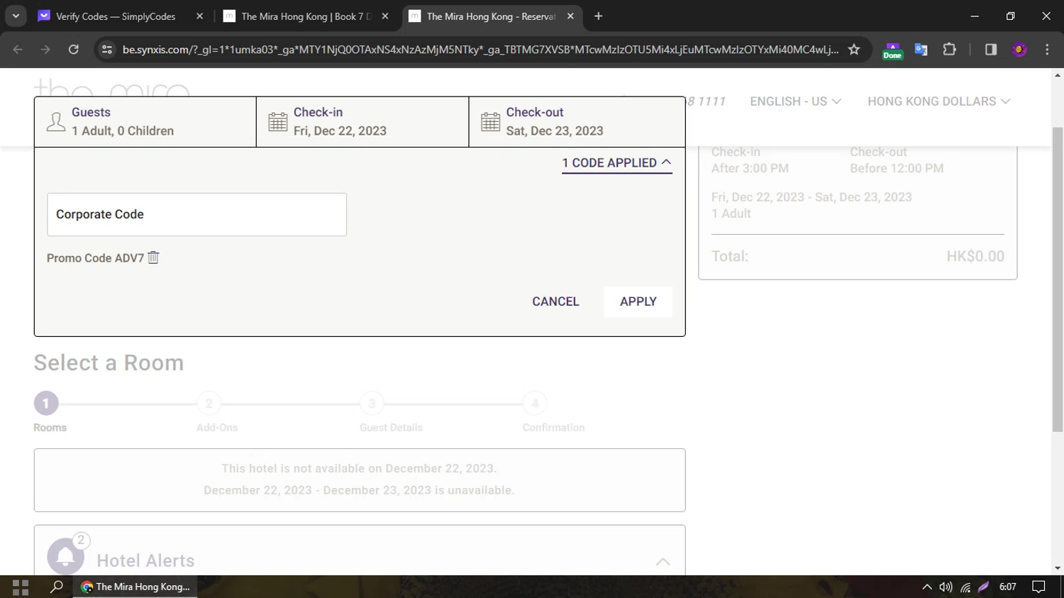Open the Done extension icon
Screen dimensions: 1064x598
coord(892,50)
